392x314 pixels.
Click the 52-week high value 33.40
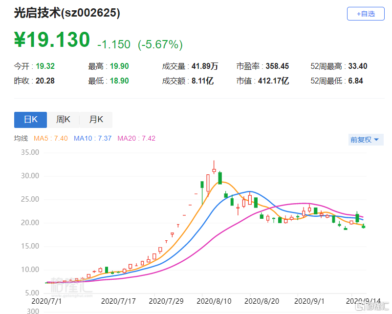[x=357, y=66]
